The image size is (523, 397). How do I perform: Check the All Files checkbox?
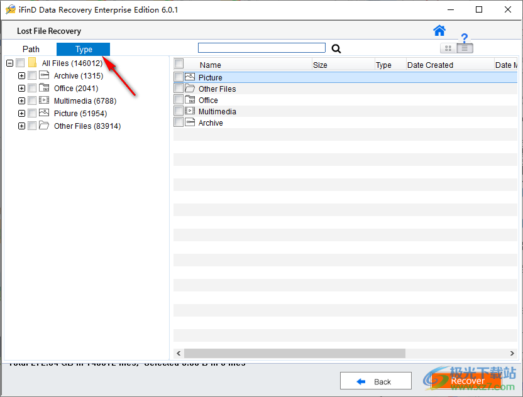click(x=20, y=63)
